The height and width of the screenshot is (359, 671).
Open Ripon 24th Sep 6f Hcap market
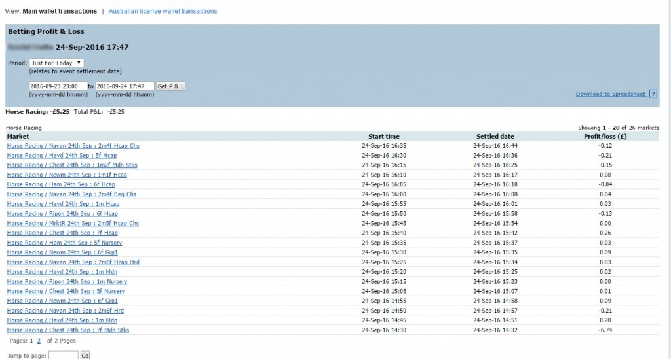click(62, 214)
